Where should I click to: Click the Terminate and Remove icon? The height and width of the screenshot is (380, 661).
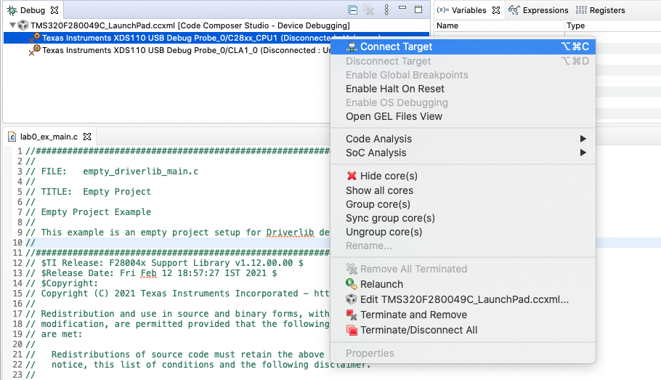pos(352,315)
